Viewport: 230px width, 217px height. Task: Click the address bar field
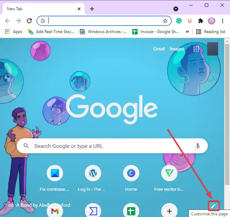tap(104, 21)
